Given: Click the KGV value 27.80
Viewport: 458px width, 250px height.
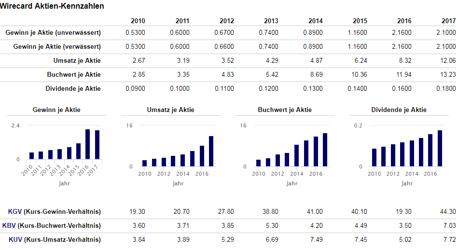Looking at the screenshot, I should (226, 211).
